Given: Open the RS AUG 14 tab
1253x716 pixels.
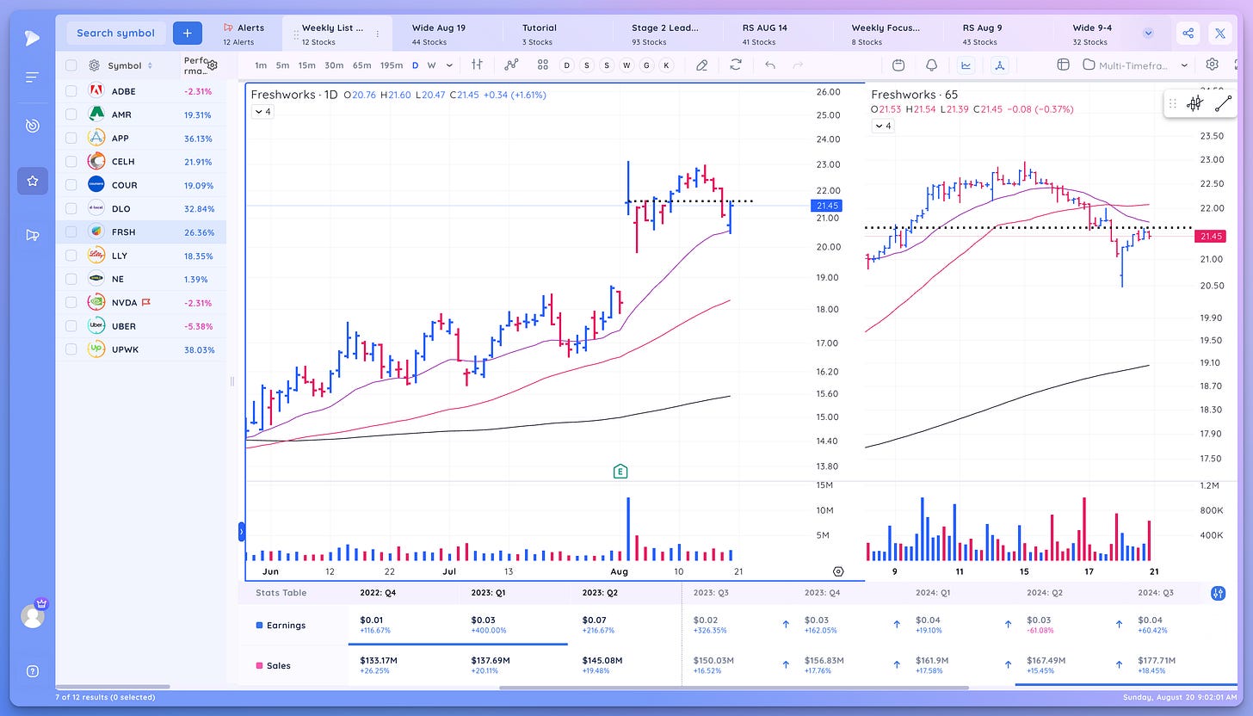Looking at the screenshot, I should coord(765,34).
